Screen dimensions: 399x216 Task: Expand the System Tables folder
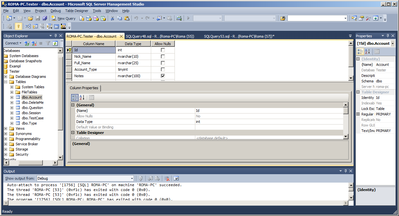click(12, 87)
